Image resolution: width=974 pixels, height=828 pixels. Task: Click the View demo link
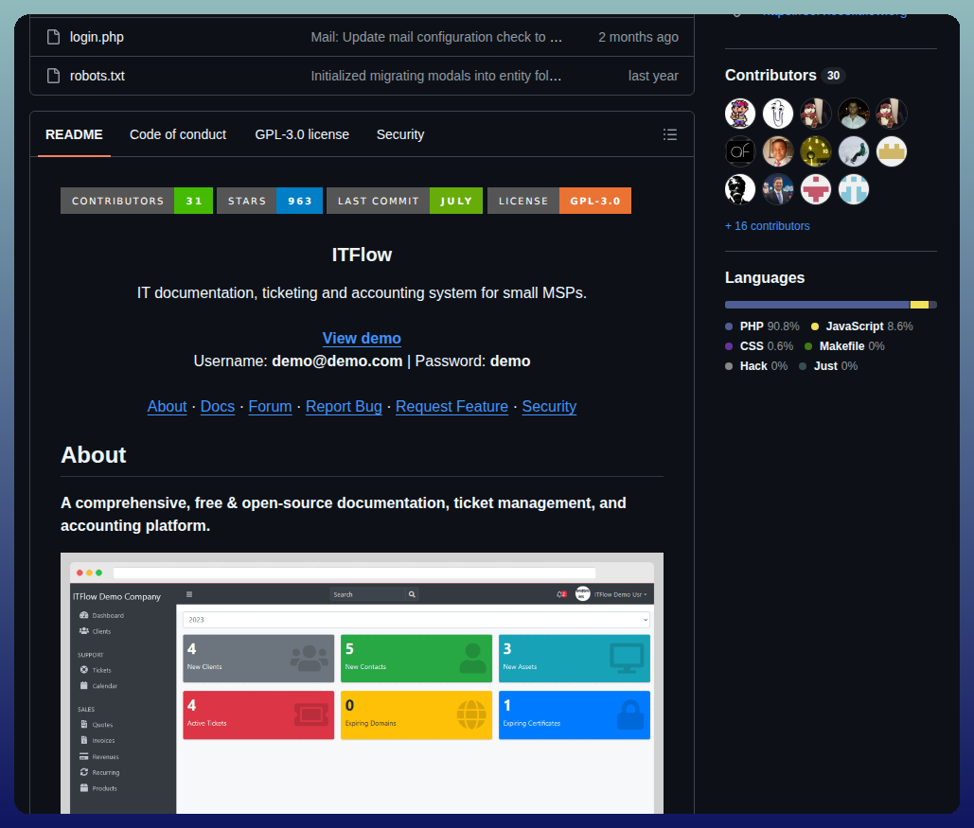362,339
